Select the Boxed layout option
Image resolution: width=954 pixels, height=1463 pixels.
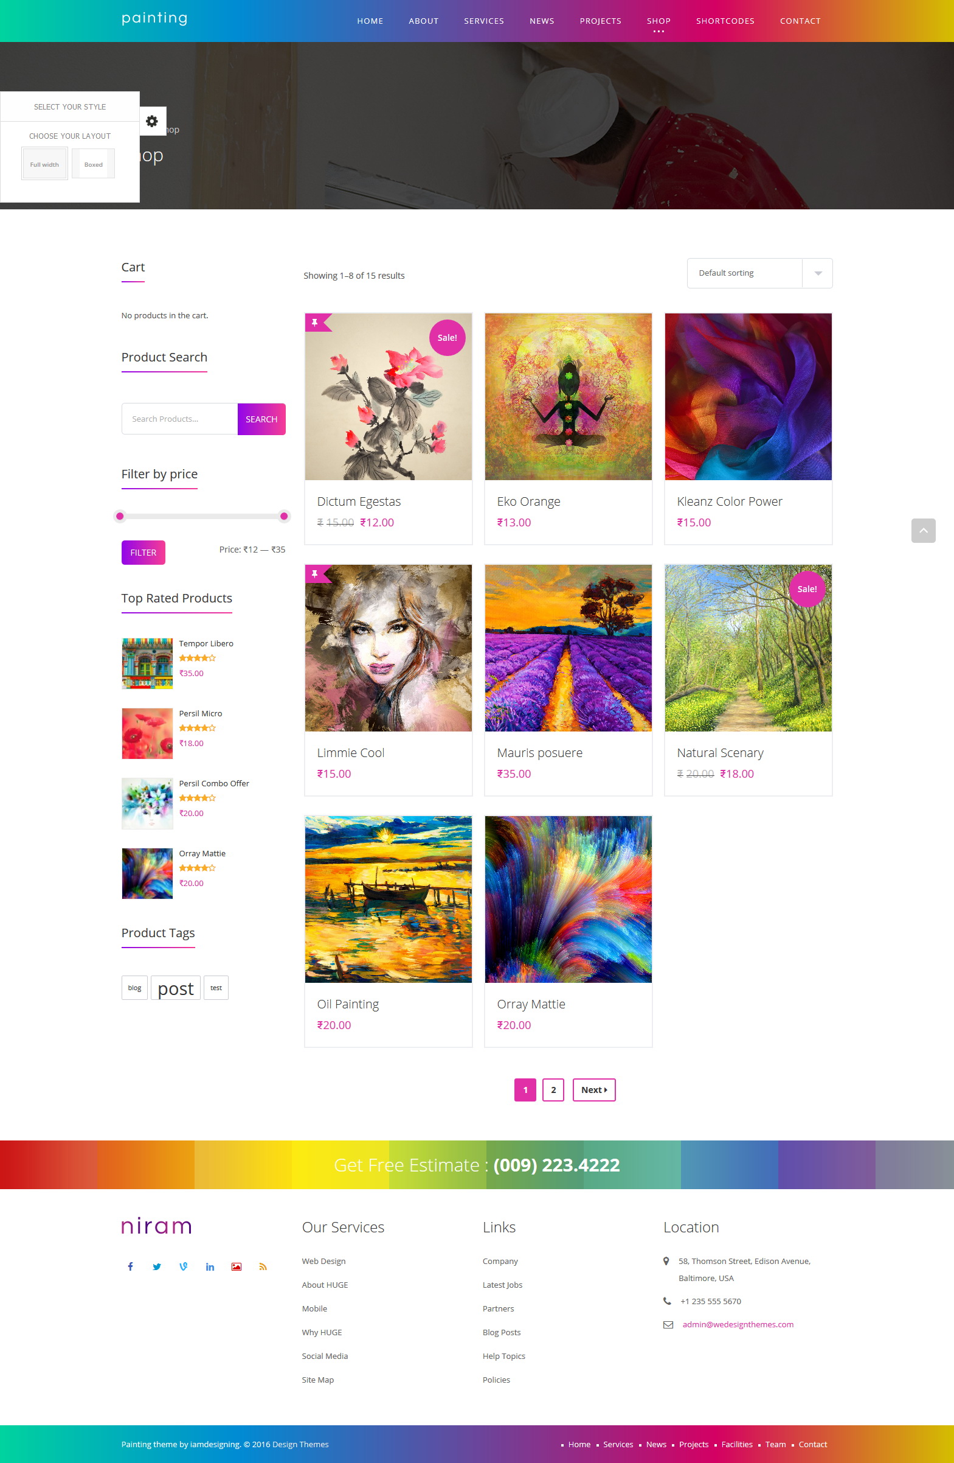click(94, 164)
